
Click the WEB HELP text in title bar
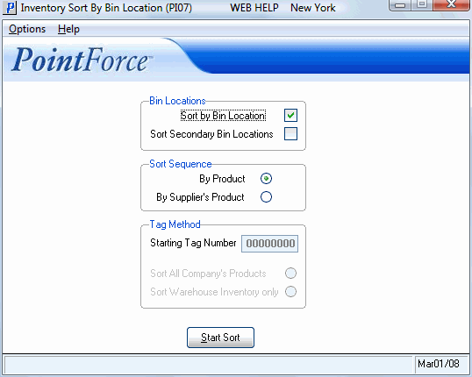tap(254, 8)
